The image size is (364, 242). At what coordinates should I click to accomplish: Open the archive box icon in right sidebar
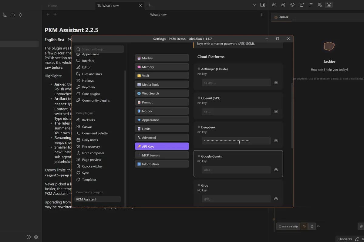(x=302, y=5)
